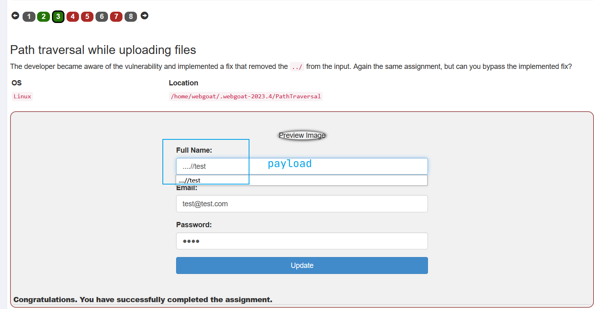Switch to the gray page 6 badge

(102, 17)
